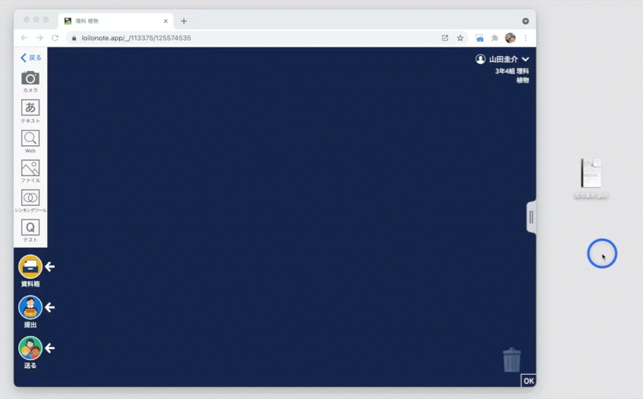Select the PDF file on the desktop

pos(591,178)
